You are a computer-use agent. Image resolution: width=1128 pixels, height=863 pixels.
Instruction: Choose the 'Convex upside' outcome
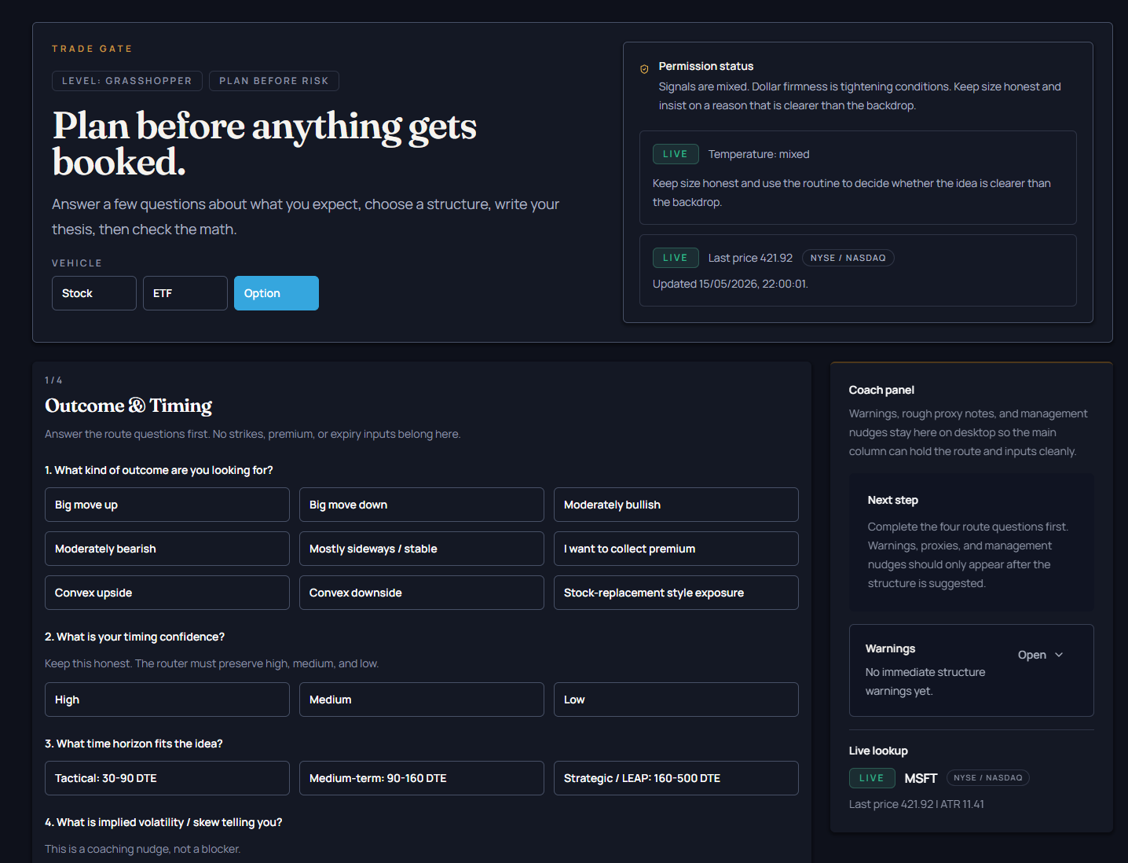[167, 593]
